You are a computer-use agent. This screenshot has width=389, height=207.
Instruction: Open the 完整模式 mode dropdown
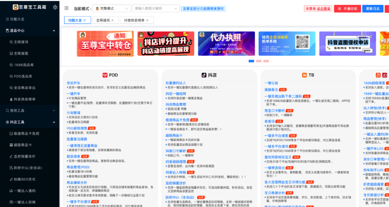click(111, 8)
